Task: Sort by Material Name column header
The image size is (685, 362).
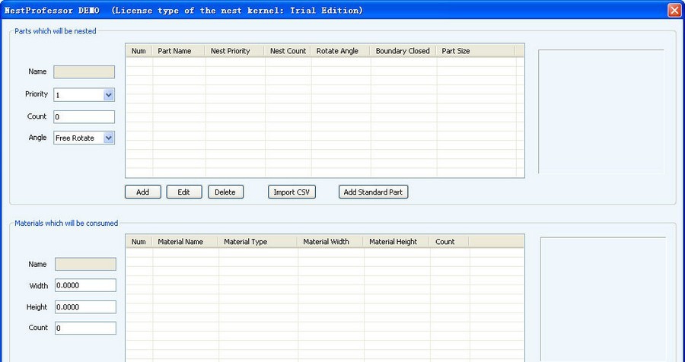Action: point(185,242)
